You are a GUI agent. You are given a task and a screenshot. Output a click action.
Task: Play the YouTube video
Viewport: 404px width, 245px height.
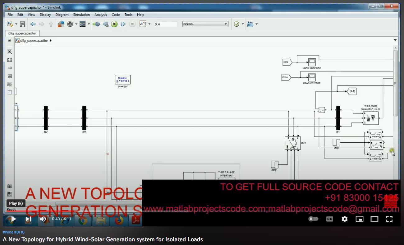coord(13,219)
